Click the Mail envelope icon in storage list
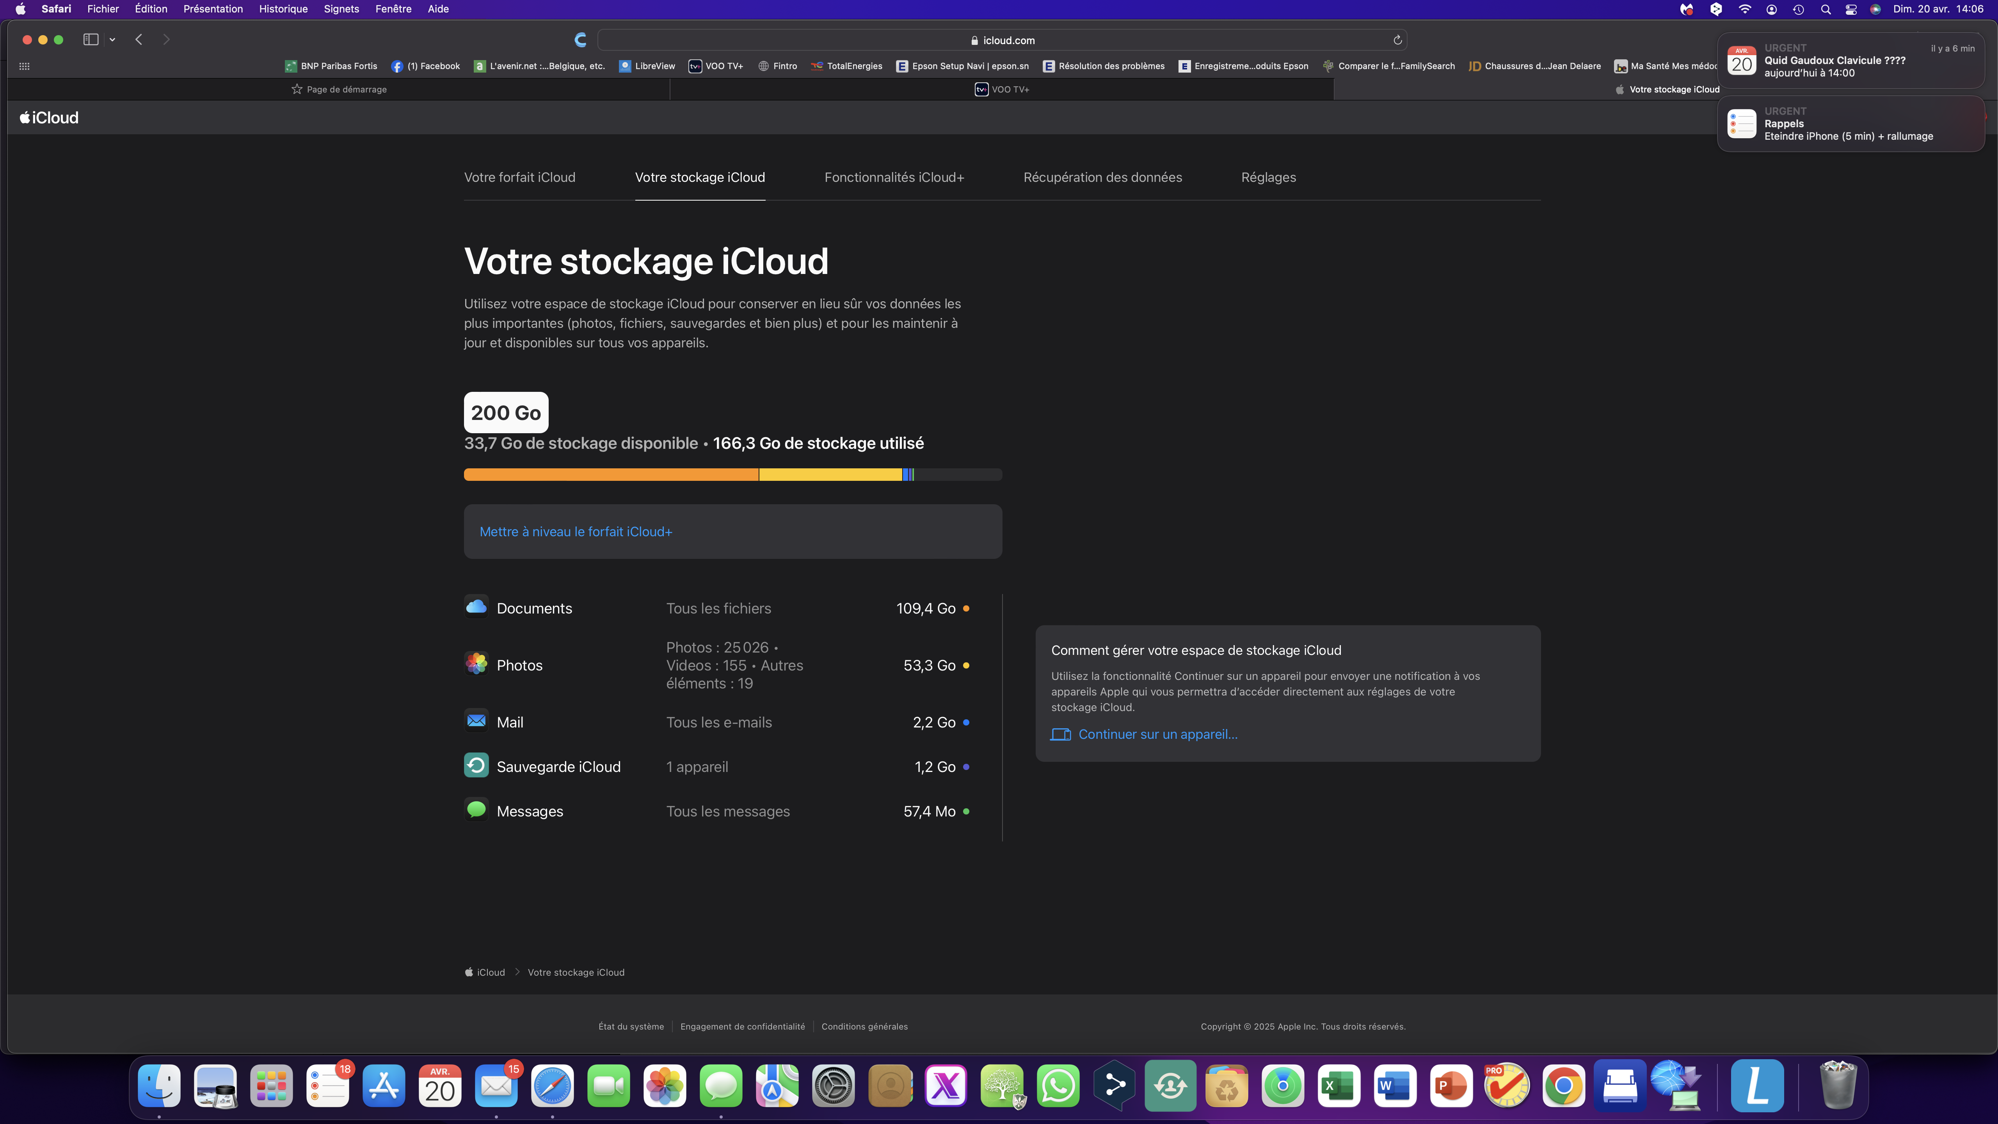 476,720
